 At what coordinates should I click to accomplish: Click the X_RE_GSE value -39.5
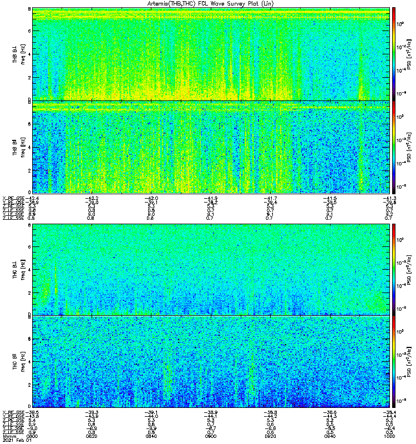coord(32,412)
